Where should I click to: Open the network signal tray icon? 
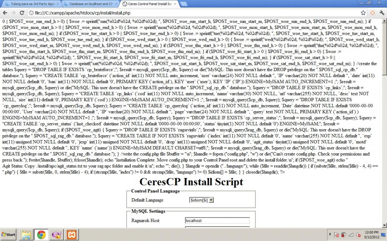coord(351,235)
